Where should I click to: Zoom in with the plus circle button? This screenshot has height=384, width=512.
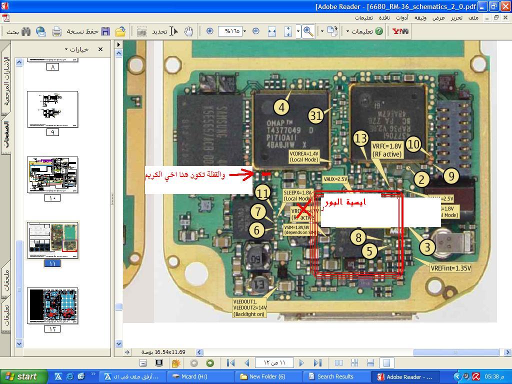(x=209, y=31)
